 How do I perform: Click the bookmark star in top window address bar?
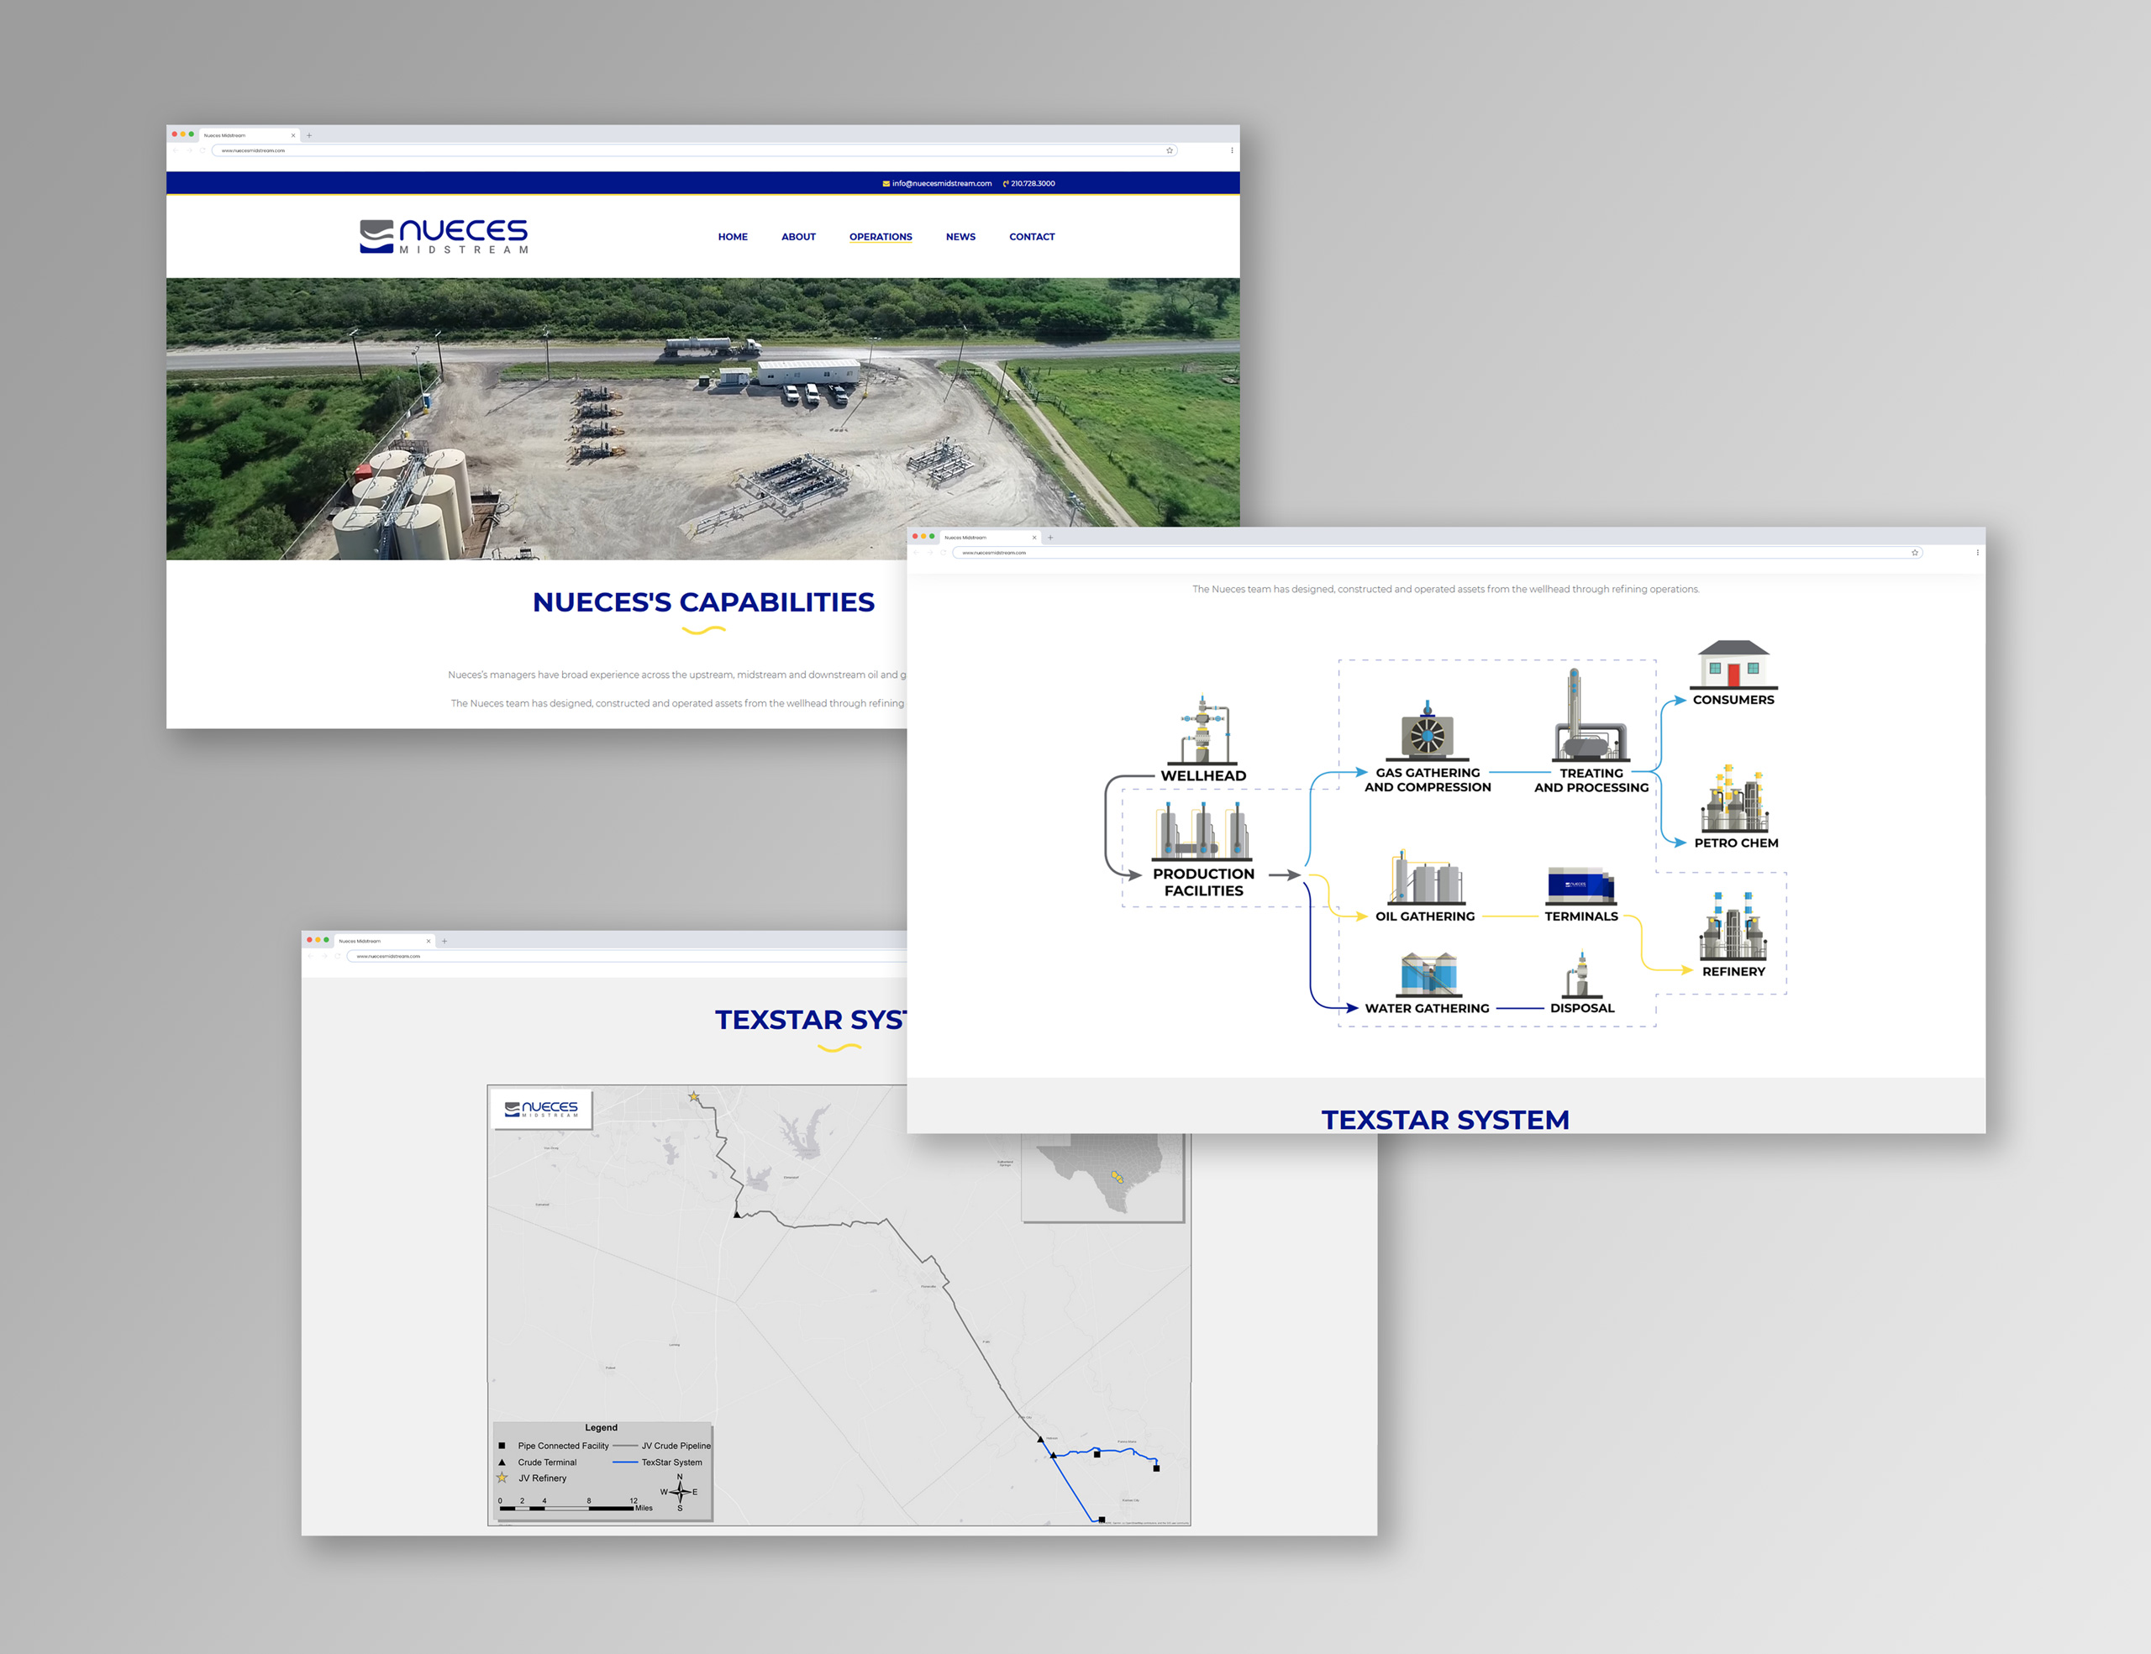tap(1170, 150)
